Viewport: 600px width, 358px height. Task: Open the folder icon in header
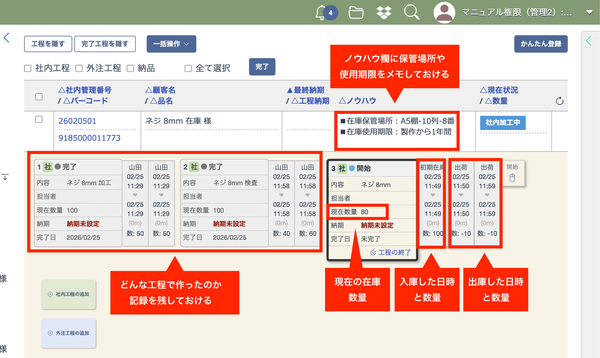[x=356, y=13]
